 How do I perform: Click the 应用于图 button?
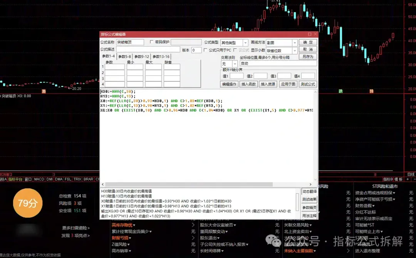[288, 84]
